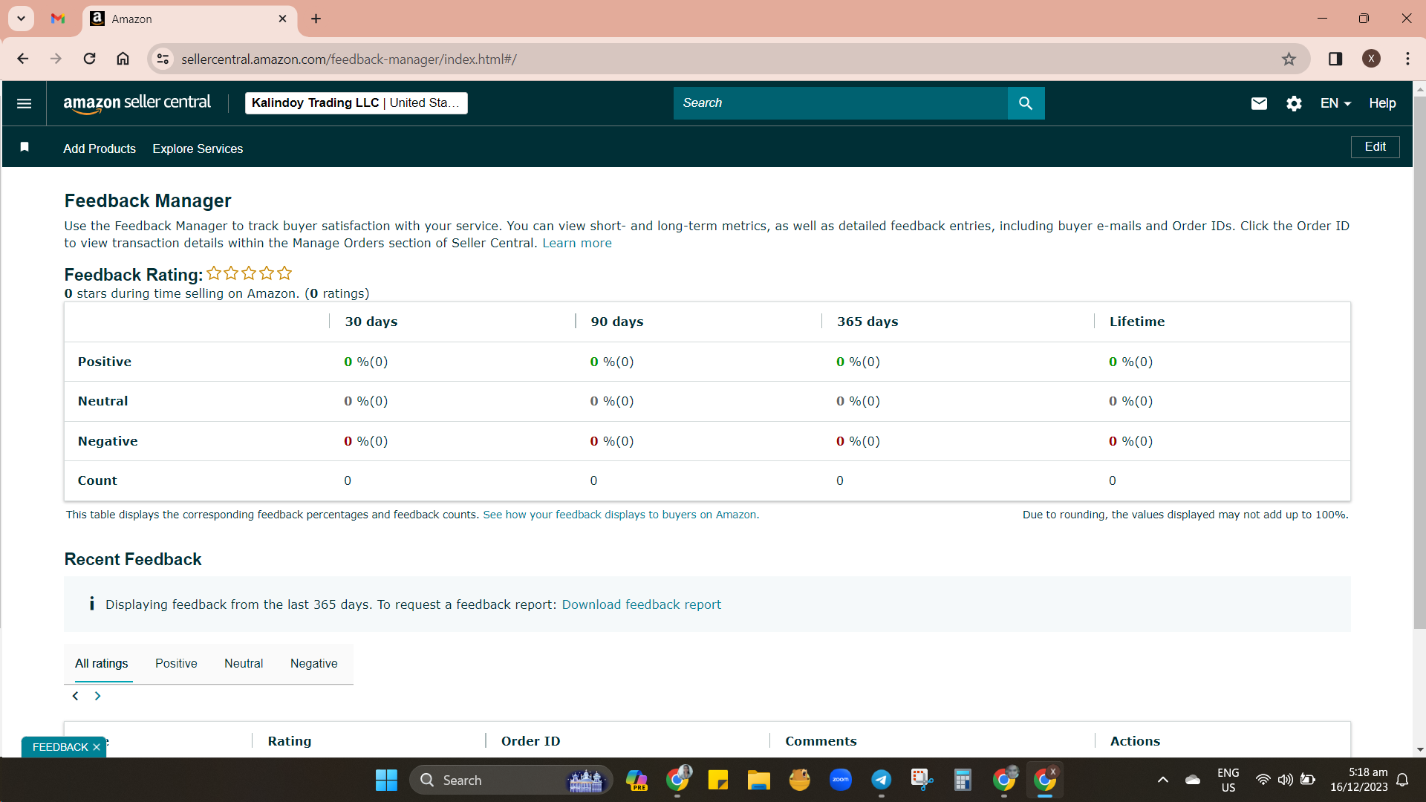1426x802 pixels.
Task: Open Zoom from taskbar
Action: [840, 780]
